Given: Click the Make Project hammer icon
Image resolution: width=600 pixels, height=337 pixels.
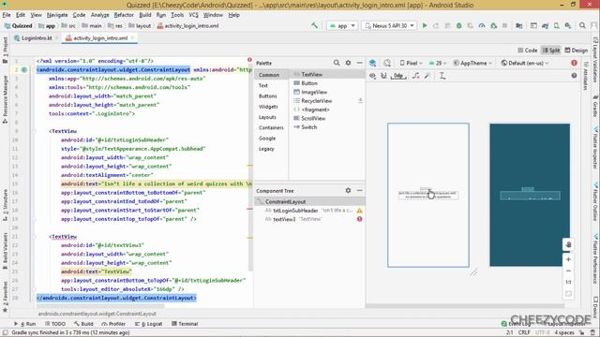Looking at the screenshot, I should [x=315, y=25].
